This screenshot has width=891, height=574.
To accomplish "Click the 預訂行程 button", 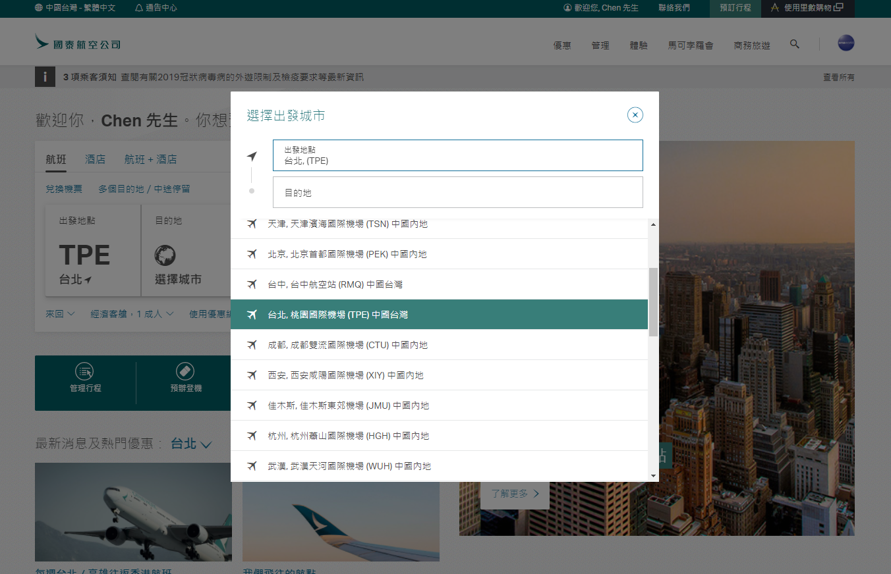I will click(735, 9).
